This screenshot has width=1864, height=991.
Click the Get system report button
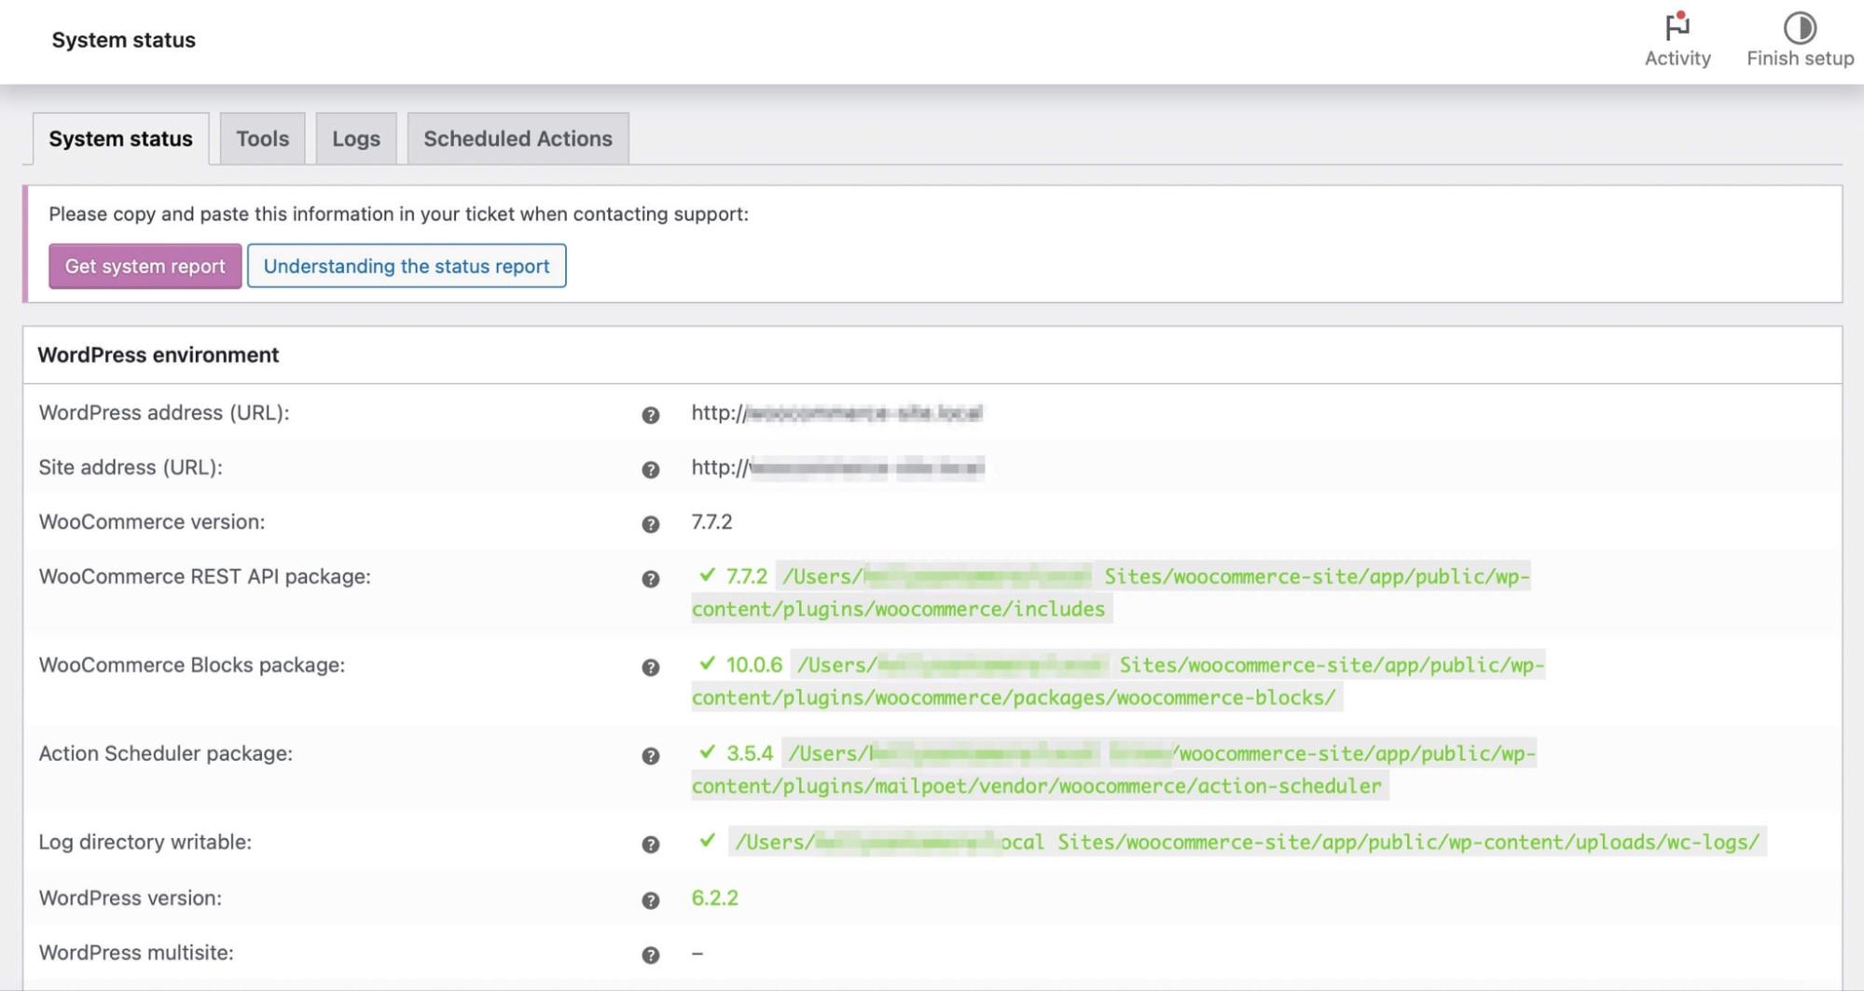pyautogui.click(x=145, y=266)
